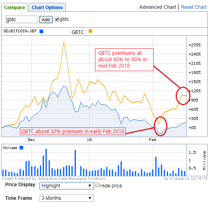Image resolution: width=212 pixels, height=209 pixels.
Task: Enable the Hide price checkbox
Action: point(97,185)
